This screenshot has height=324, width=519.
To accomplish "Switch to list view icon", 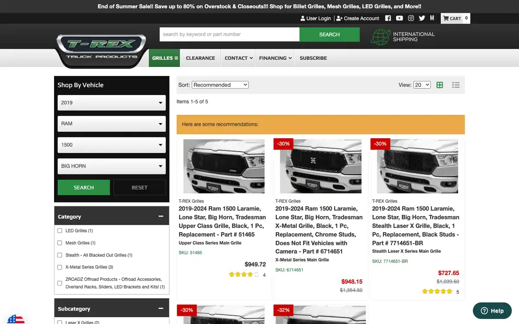I will point(456,85).
